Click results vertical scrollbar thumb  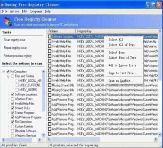tap(160, 56)
